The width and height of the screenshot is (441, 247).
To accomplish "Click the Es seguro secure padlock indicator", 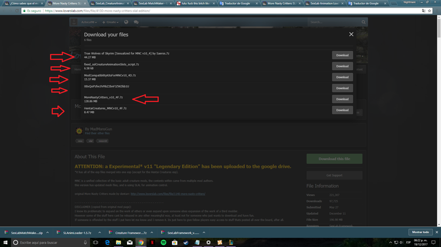I will coord(32,11).
